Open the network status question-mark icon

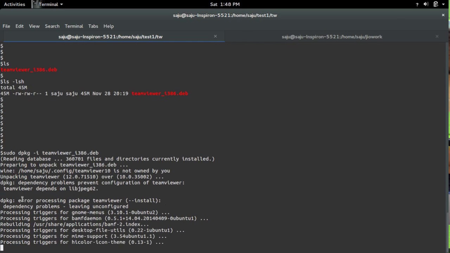(x=417, y=4)
